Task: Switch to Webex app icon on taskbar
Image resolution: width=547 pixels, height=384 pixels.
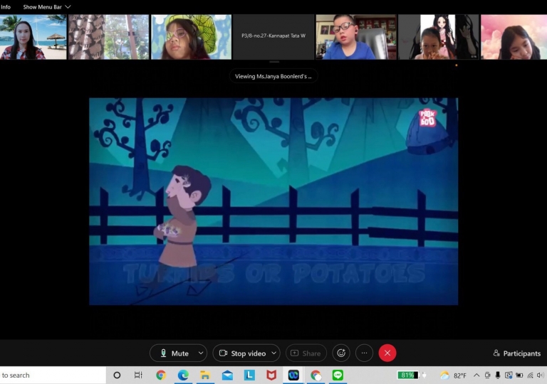Action: (293, 375)
